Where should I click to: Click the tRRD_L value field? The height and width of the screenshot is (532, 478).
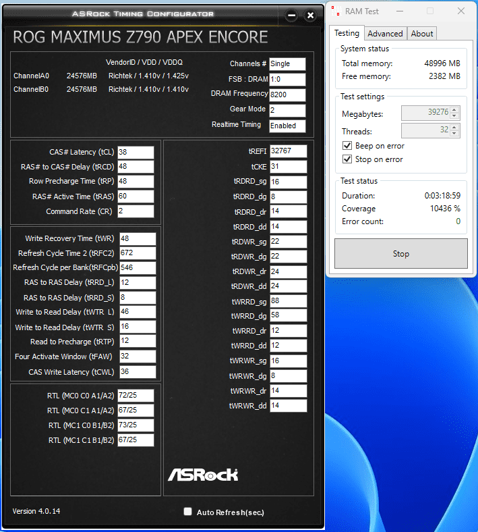[x=138, y=283]
